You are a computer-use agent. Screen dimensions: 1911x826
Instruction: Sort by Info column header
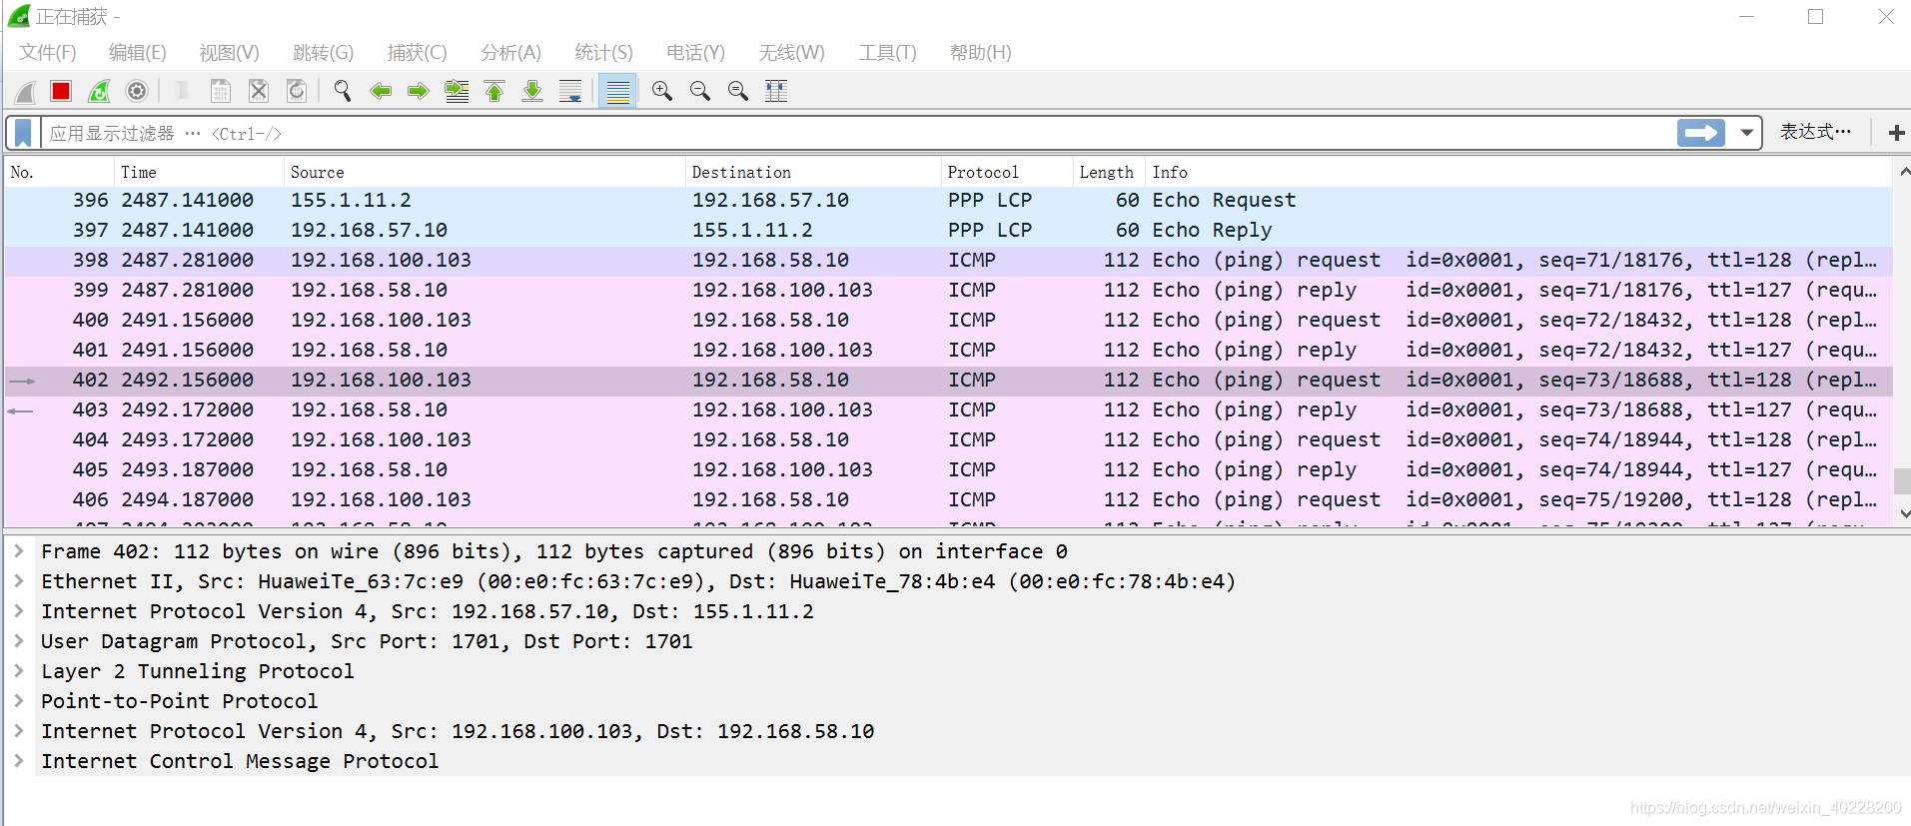(1518, 173)
